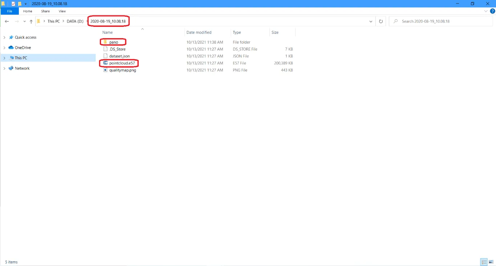Open the Home ribbon tab
This screenshot has height=266, width=496.
coord(28,11)
